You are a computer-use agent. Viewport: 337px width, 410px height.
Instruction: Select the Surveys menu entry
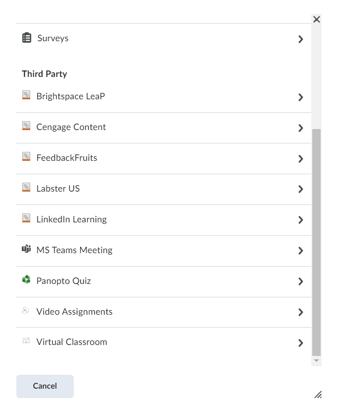53,38
